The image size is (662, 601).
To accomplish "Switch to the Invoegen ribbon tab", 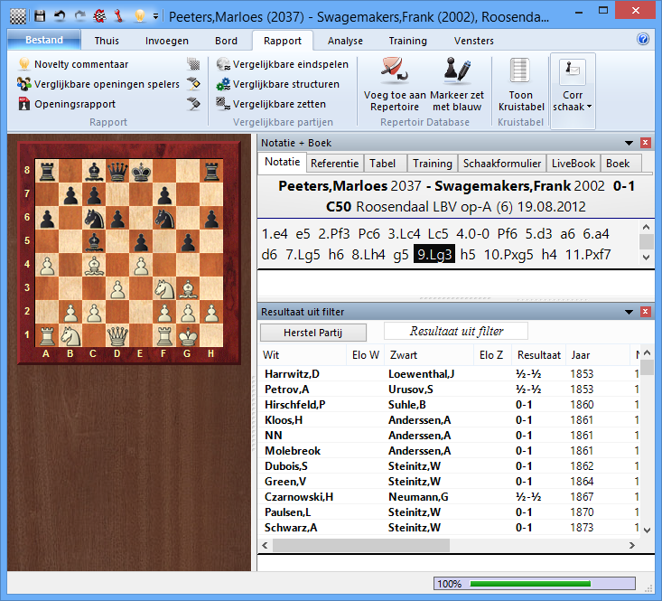I will click(x=167, y=41).
